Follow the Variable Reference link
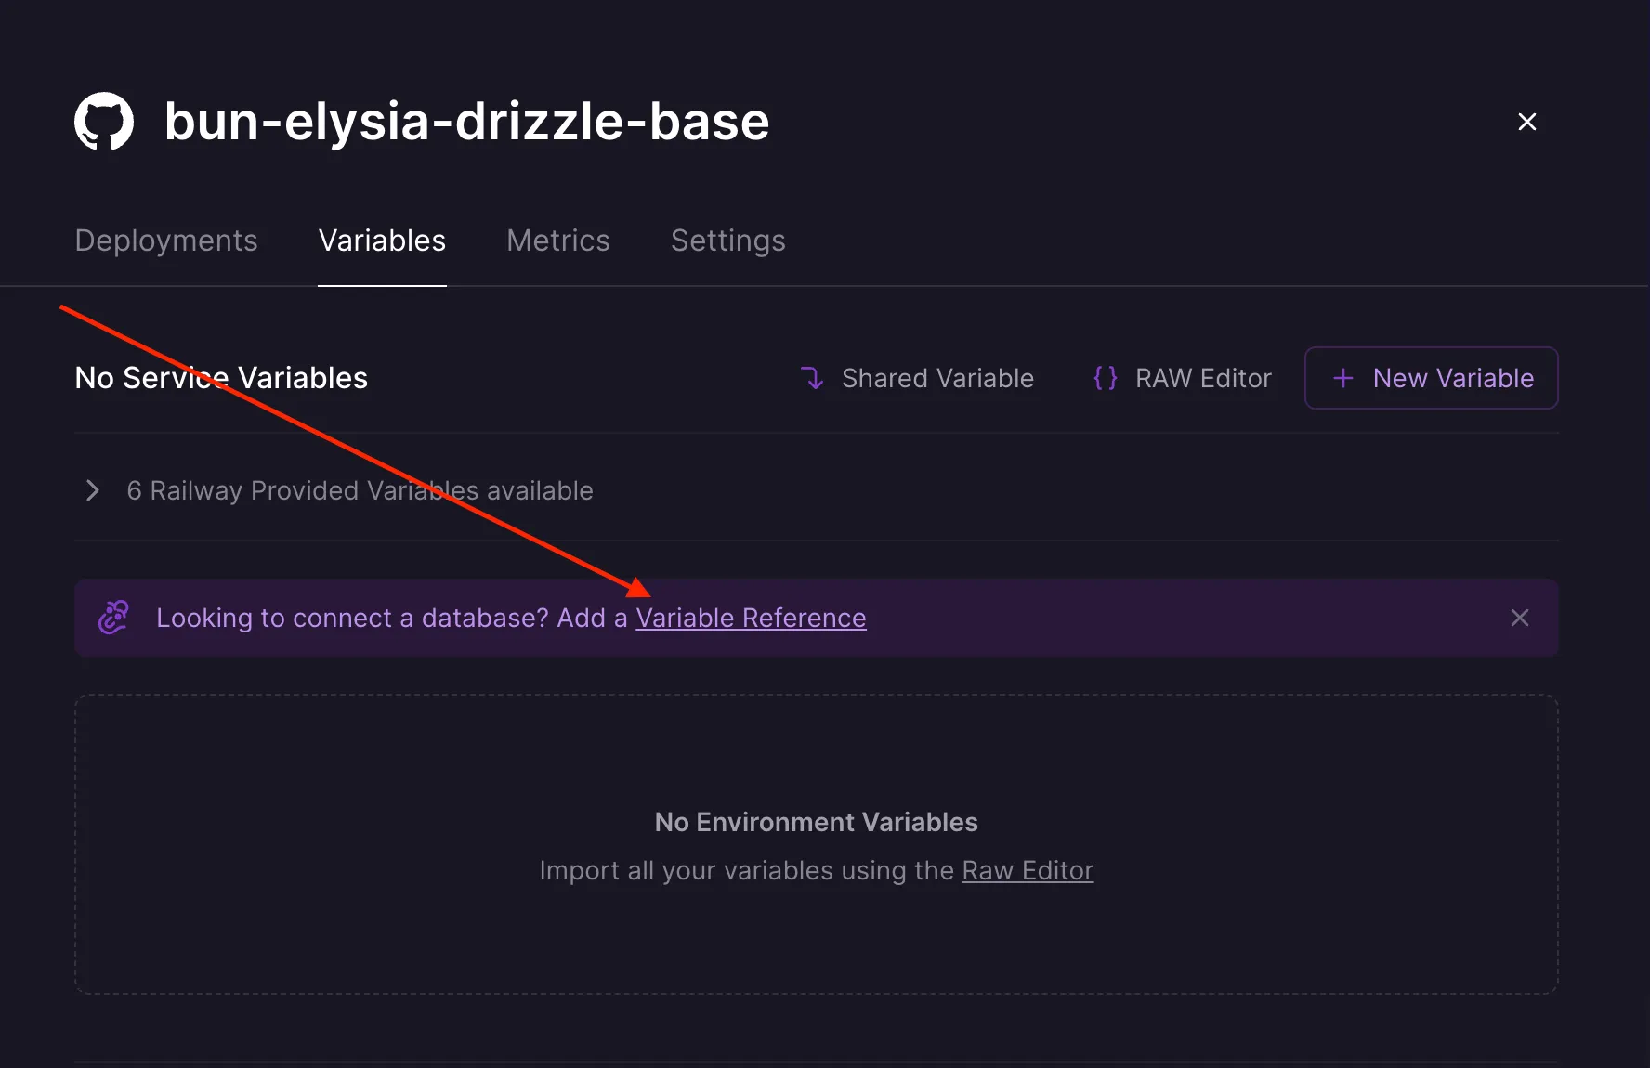Screen dimensions: 1650x1068 coord(751,618)
